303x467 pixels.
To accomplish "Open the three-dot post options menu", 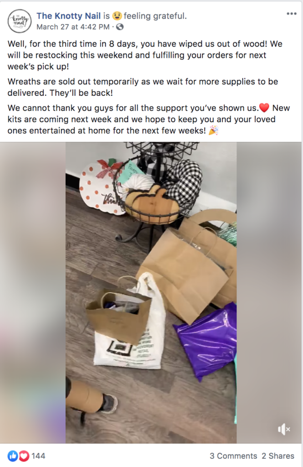I will (292, 14).
